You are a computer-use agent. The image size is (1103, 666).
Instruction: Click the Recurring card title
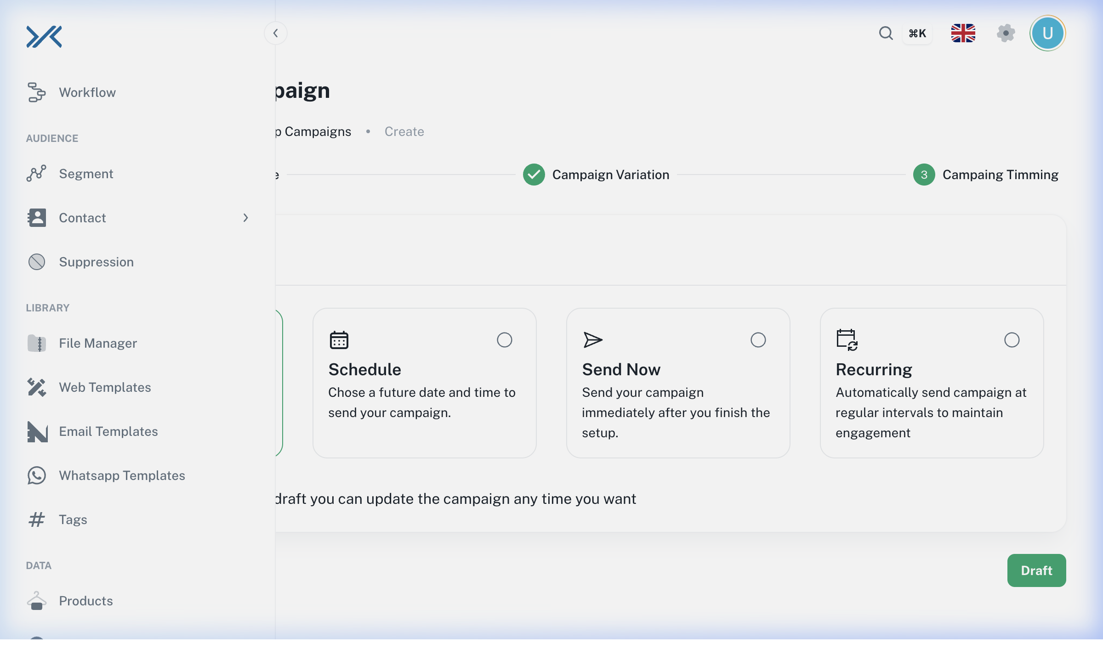pos(874,369)
